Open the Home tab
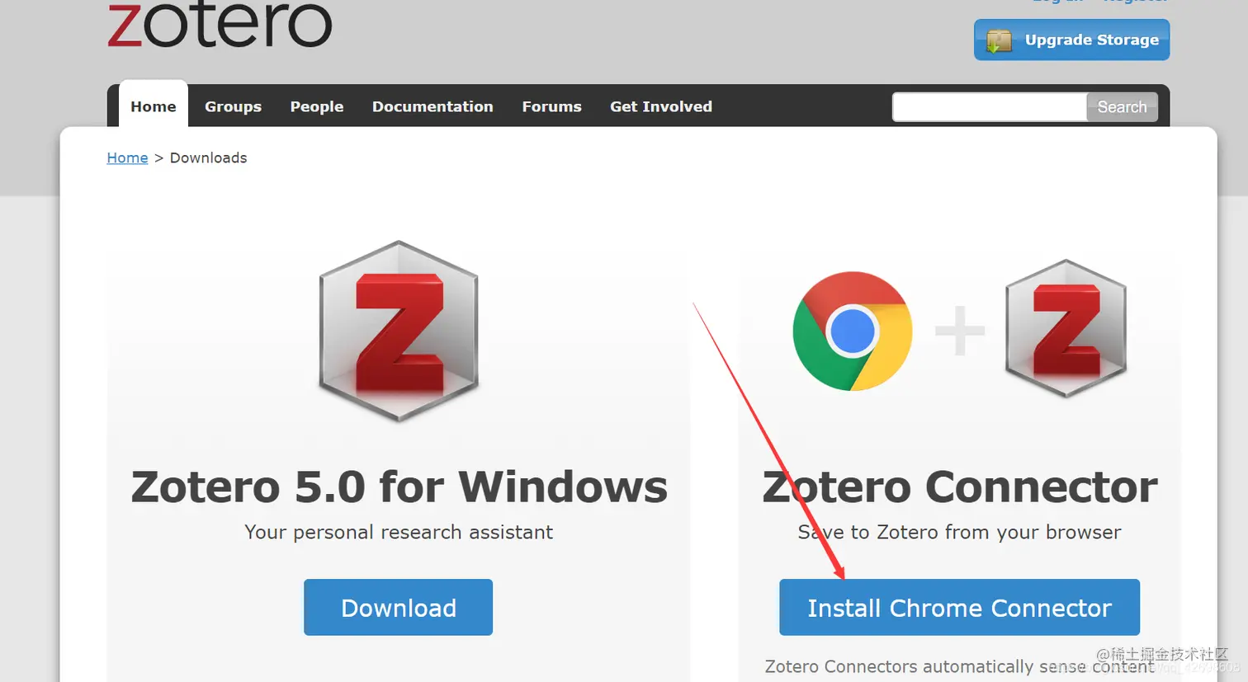 (x=154, y=106)
